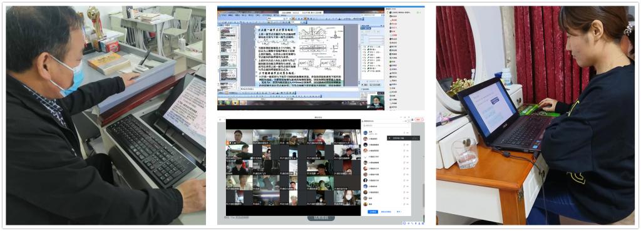Open the three-dot menu for the first participant
Viewport: 641px width, 231px height.
408,133
